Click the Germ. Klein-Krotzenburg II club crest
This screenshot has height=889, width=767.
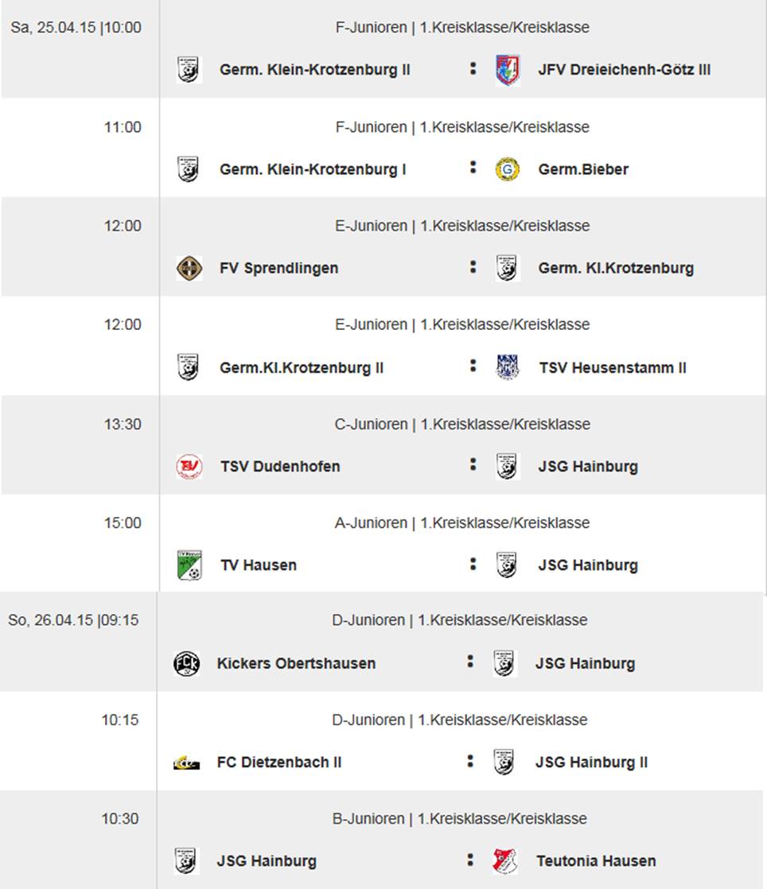point(189,70)
